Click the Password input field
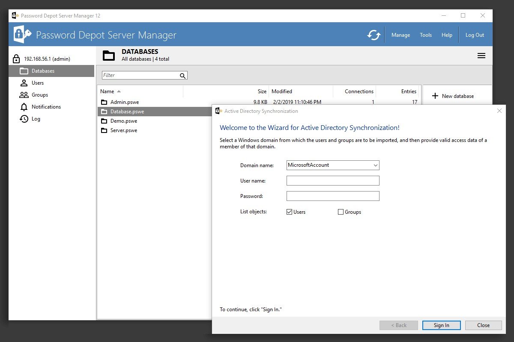This screenshot has width=514, height=342. pyautogui.click(x=333, y=196)
